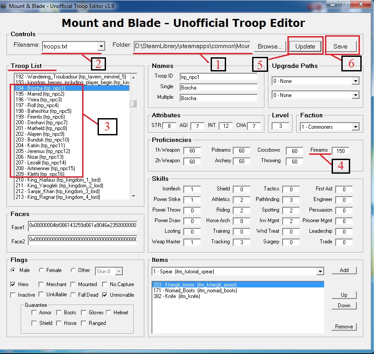Open first Upgrade Paths dropdown

click(x=355, y=81)
